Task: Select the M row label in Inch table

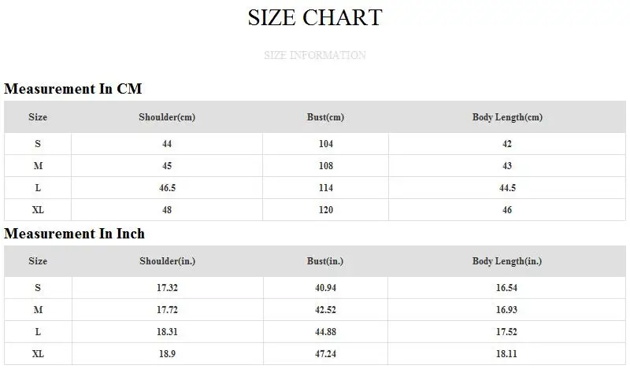Action: coord(38,310)
